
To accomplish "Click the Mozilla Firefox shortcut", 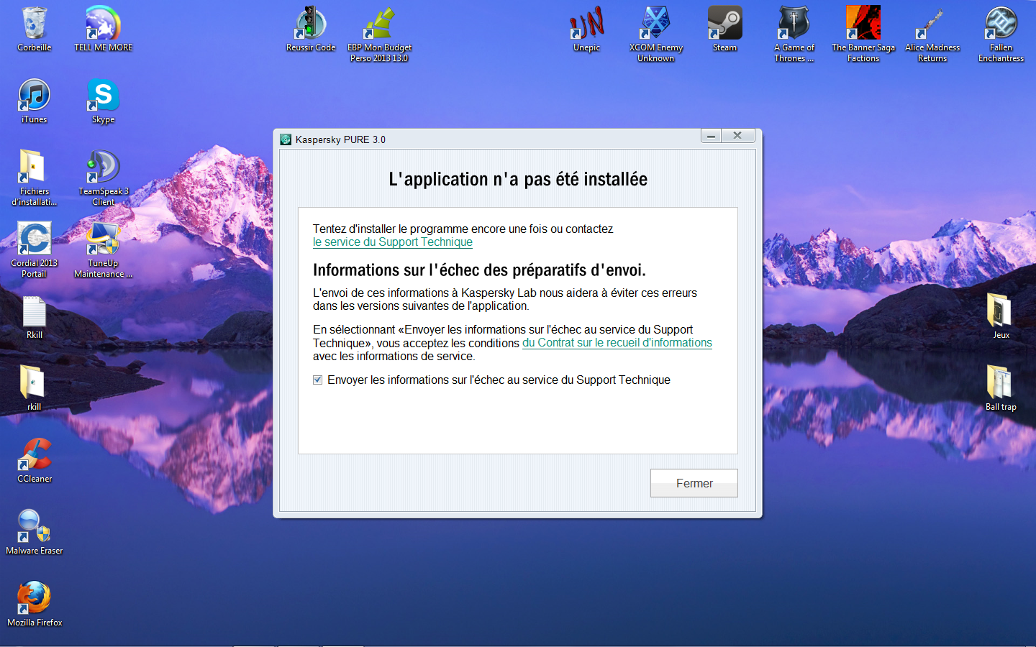I will point(35,604).
